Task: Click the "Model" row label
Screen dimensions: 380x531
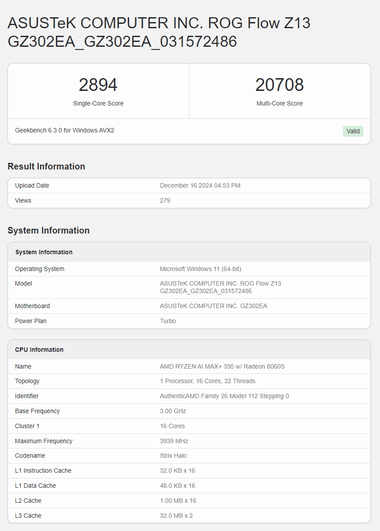Action: pos(23,283)
